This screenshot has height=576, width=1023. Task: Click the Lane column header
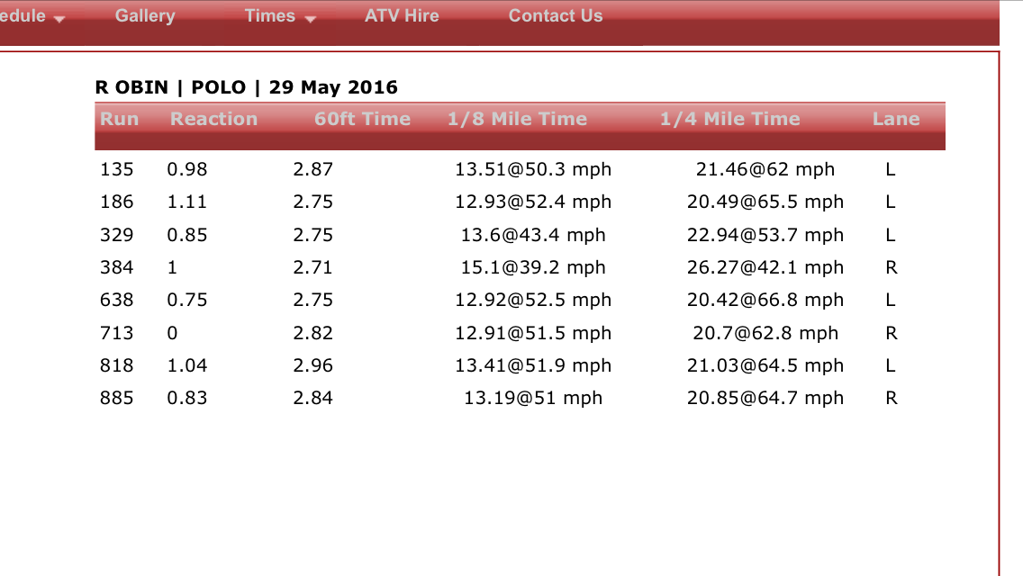(x=896, y=119)
